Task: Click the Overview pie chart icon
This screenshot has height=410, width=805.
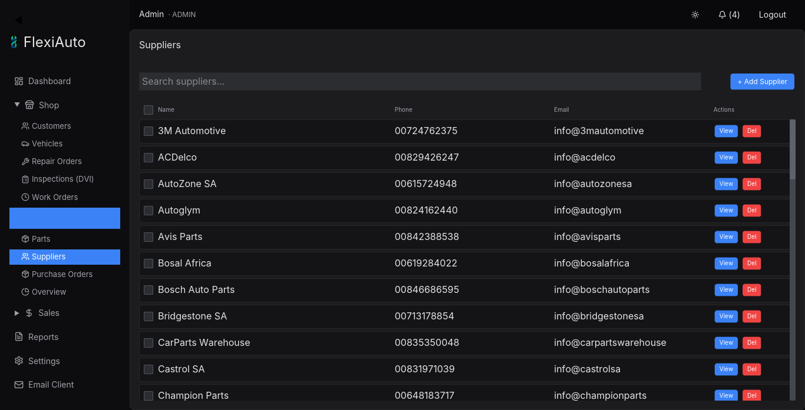Action: point(25,292)
